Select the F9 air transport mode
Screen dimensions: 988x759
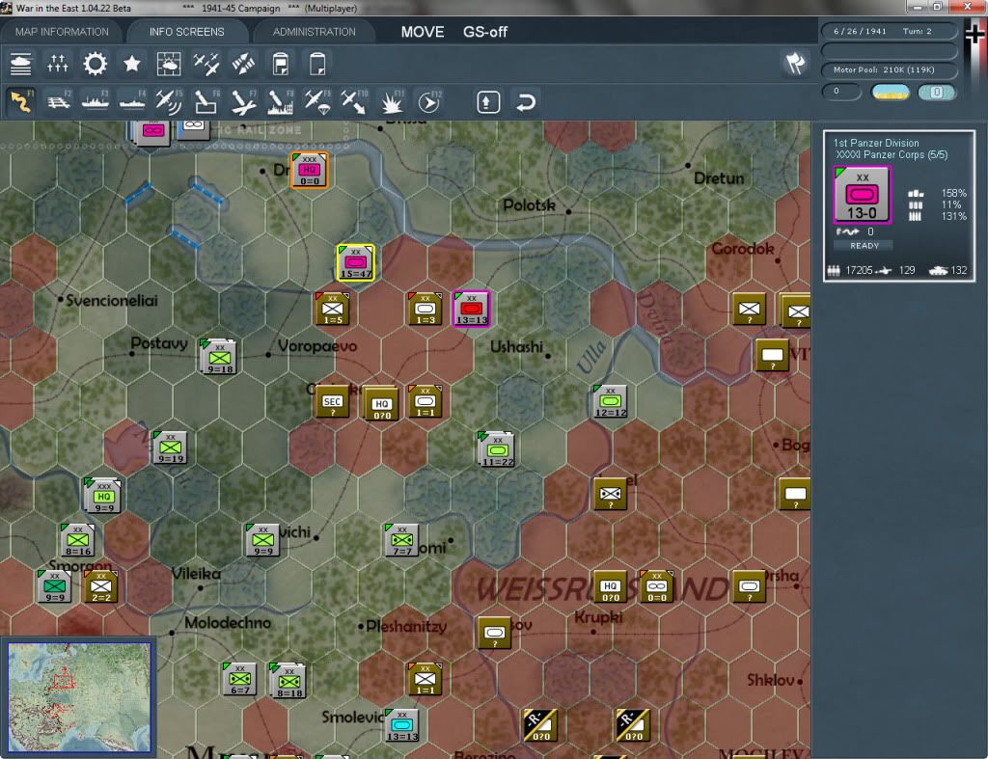tap(317, 101)
